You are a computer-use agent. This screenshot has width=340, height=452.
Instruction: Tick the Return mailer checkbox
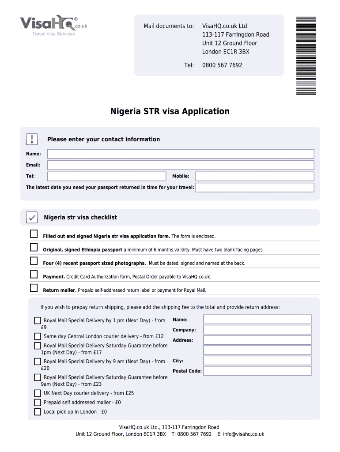pos(34,288)
